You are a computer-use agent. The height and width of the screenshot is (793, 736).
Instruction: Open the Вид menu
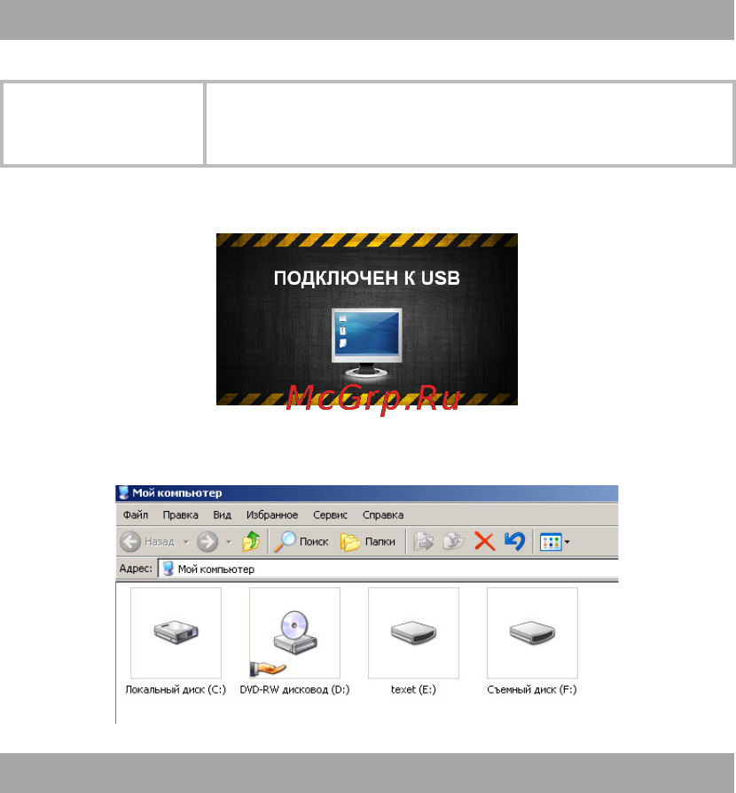tap(222, 514)
